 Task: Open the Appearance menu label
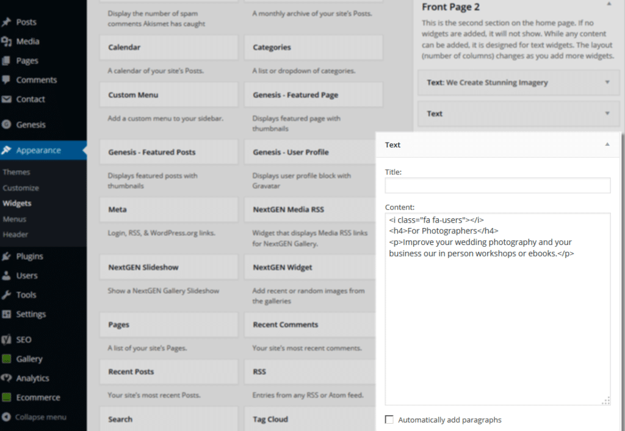(38, 150)
